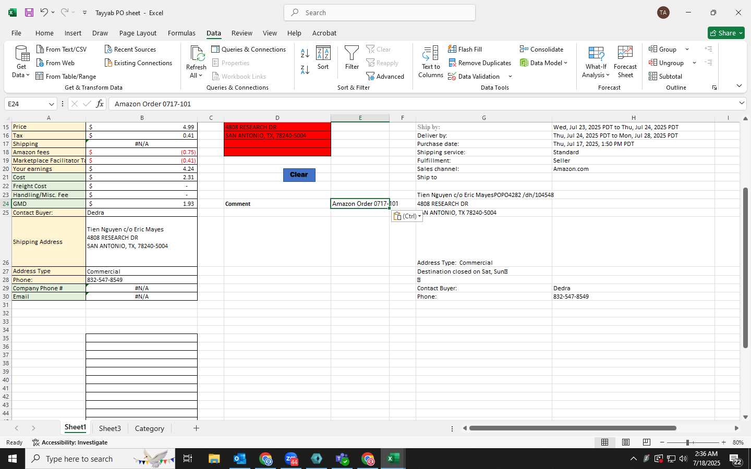Click zoom out minus button

click(662, 442)
